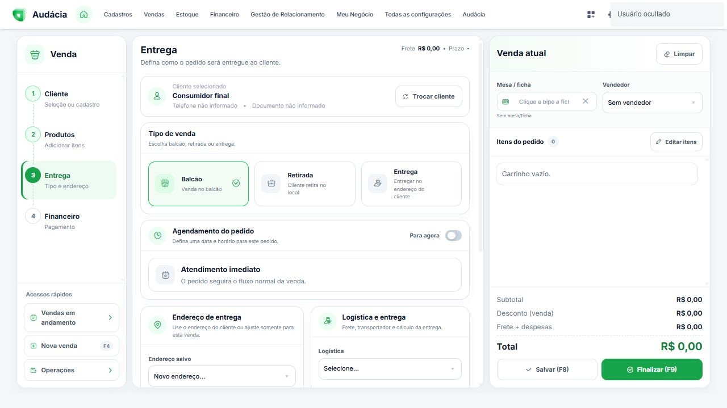The image size is (727, 408).
Task: Click the Audácia shield logo
Action: click(x=19, y=15)
